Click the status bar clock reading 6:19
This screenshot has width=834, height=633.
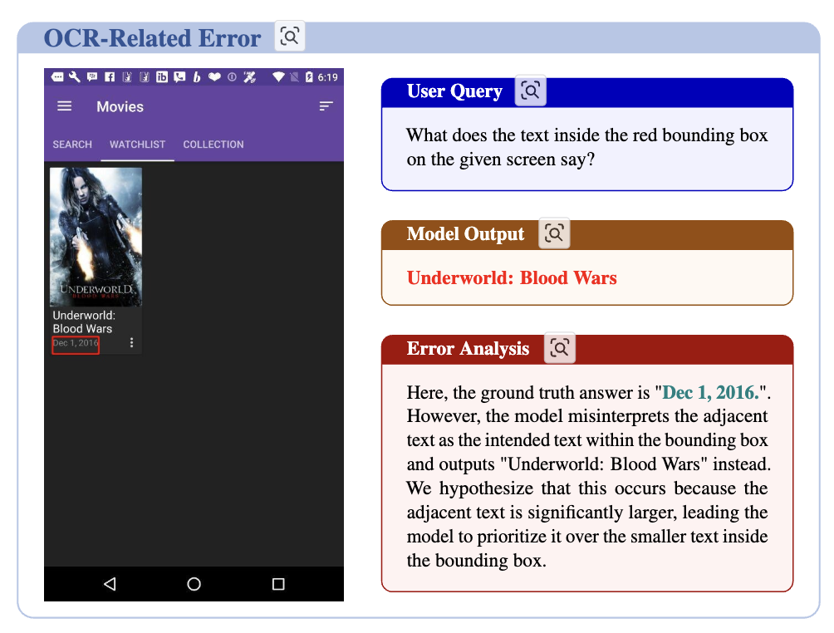[x=327, y=77]
